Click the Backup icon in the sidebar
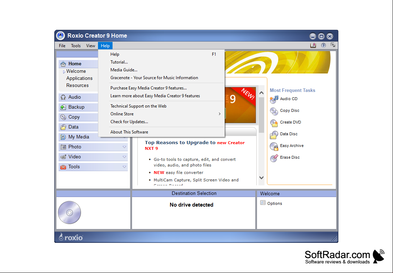 pos(63,107)
